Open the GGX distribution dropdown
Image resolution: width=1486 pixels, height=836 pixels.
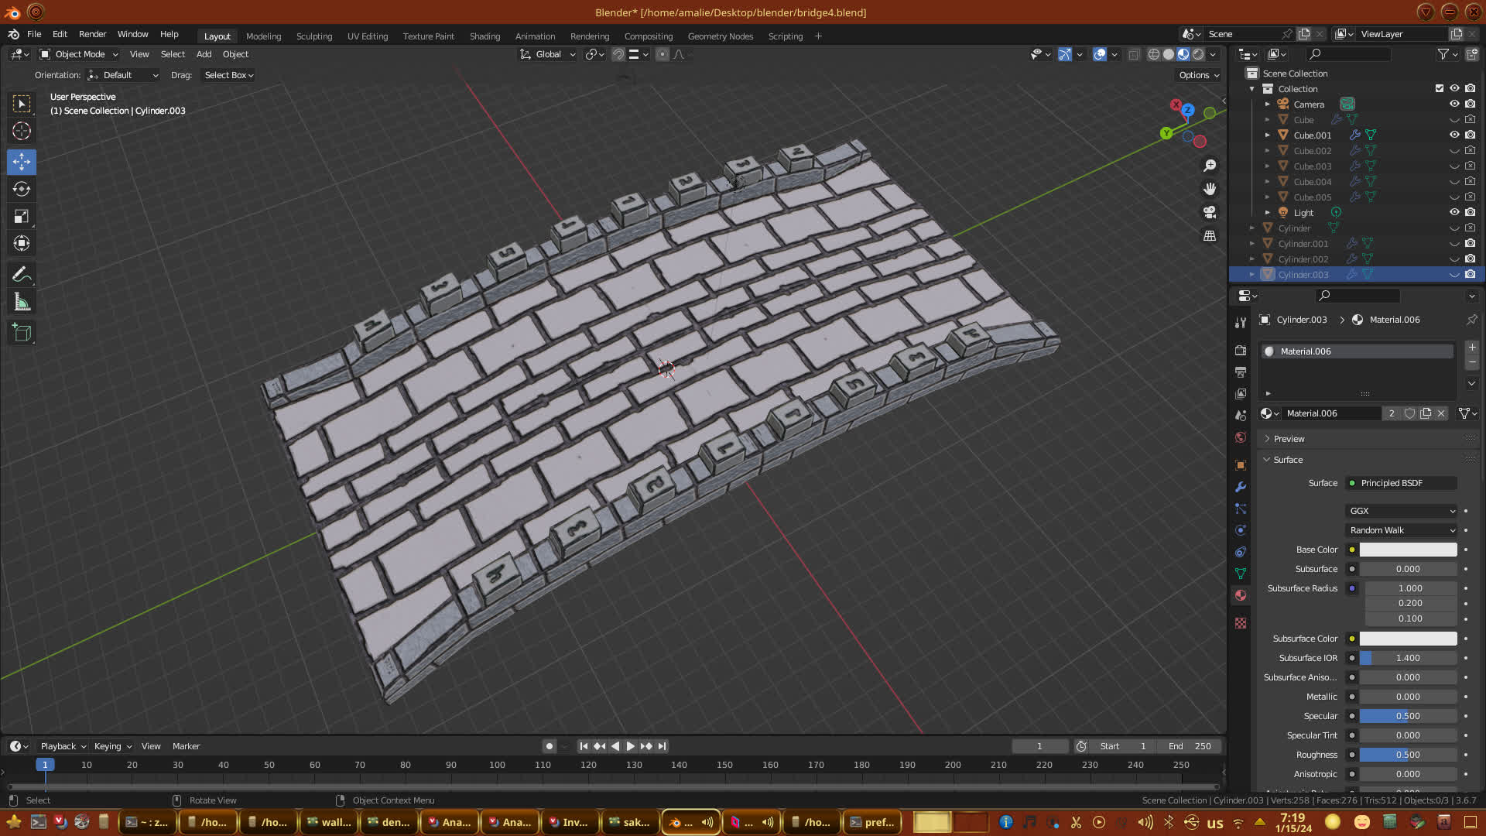click(1402, 511)
